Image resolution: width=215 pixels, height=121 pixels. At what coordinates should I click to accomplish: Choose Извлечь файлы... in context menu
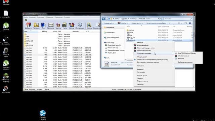tap(154, 45)
